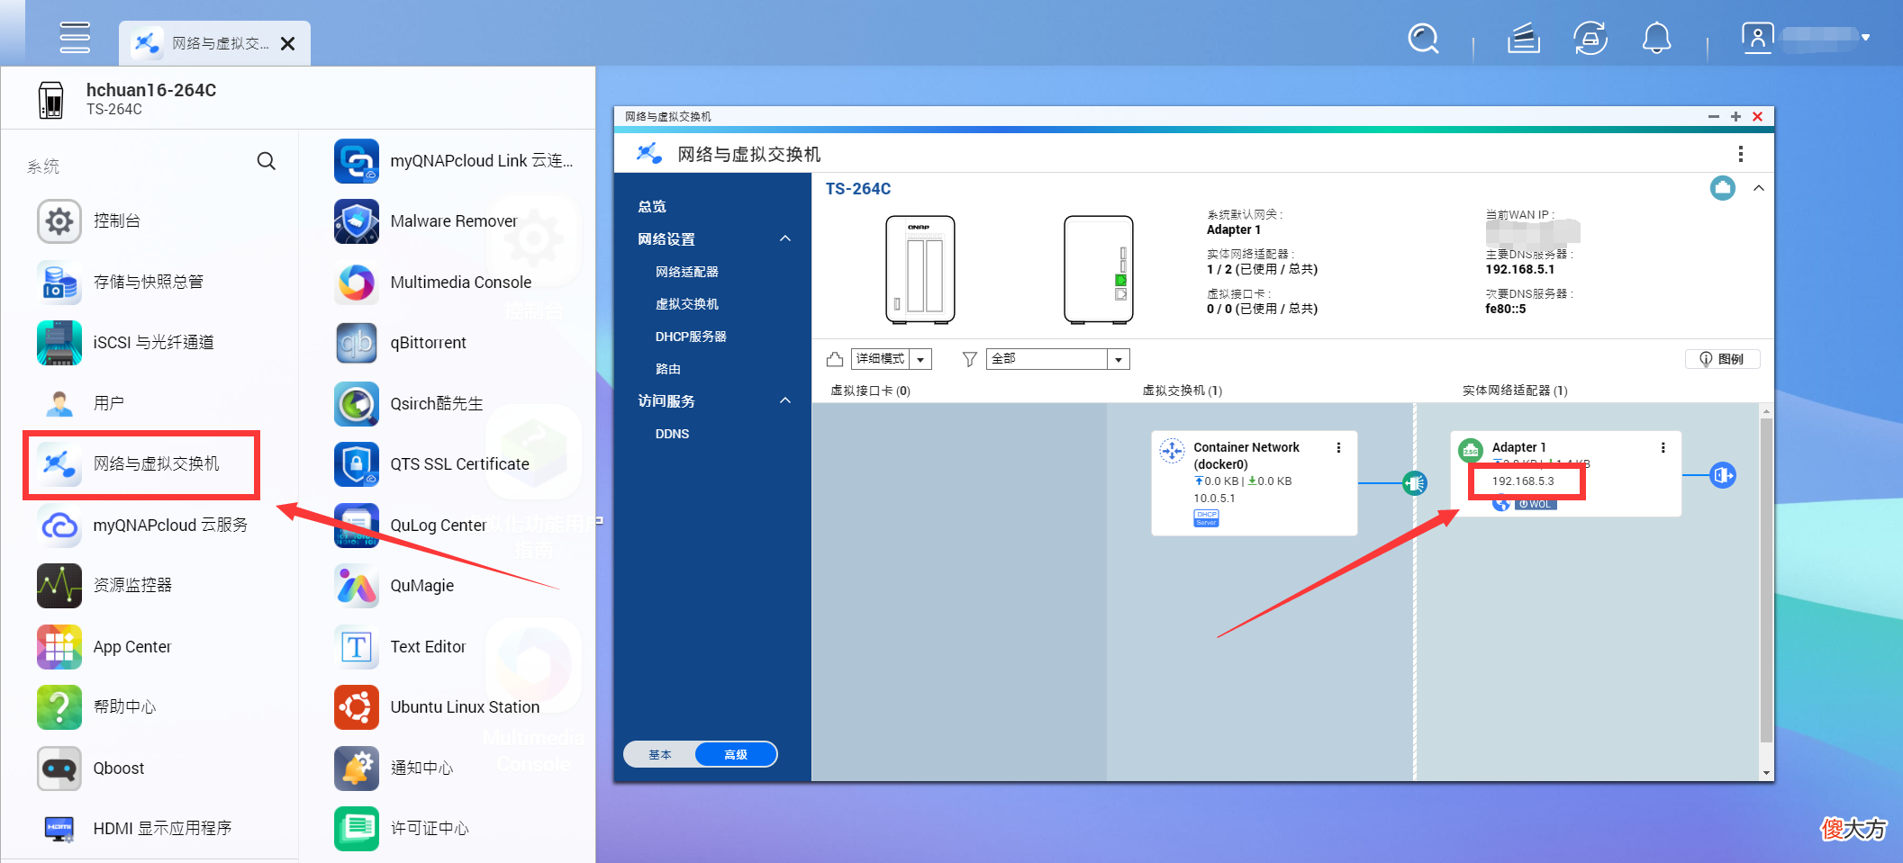The image size is (1903, 863).
Task: Click DHCP Server badge on docker0
Action: 1206,517
